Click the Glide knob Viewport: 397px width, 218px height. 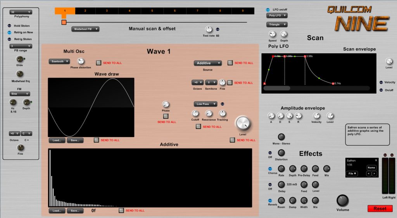(x=19, y=59)
